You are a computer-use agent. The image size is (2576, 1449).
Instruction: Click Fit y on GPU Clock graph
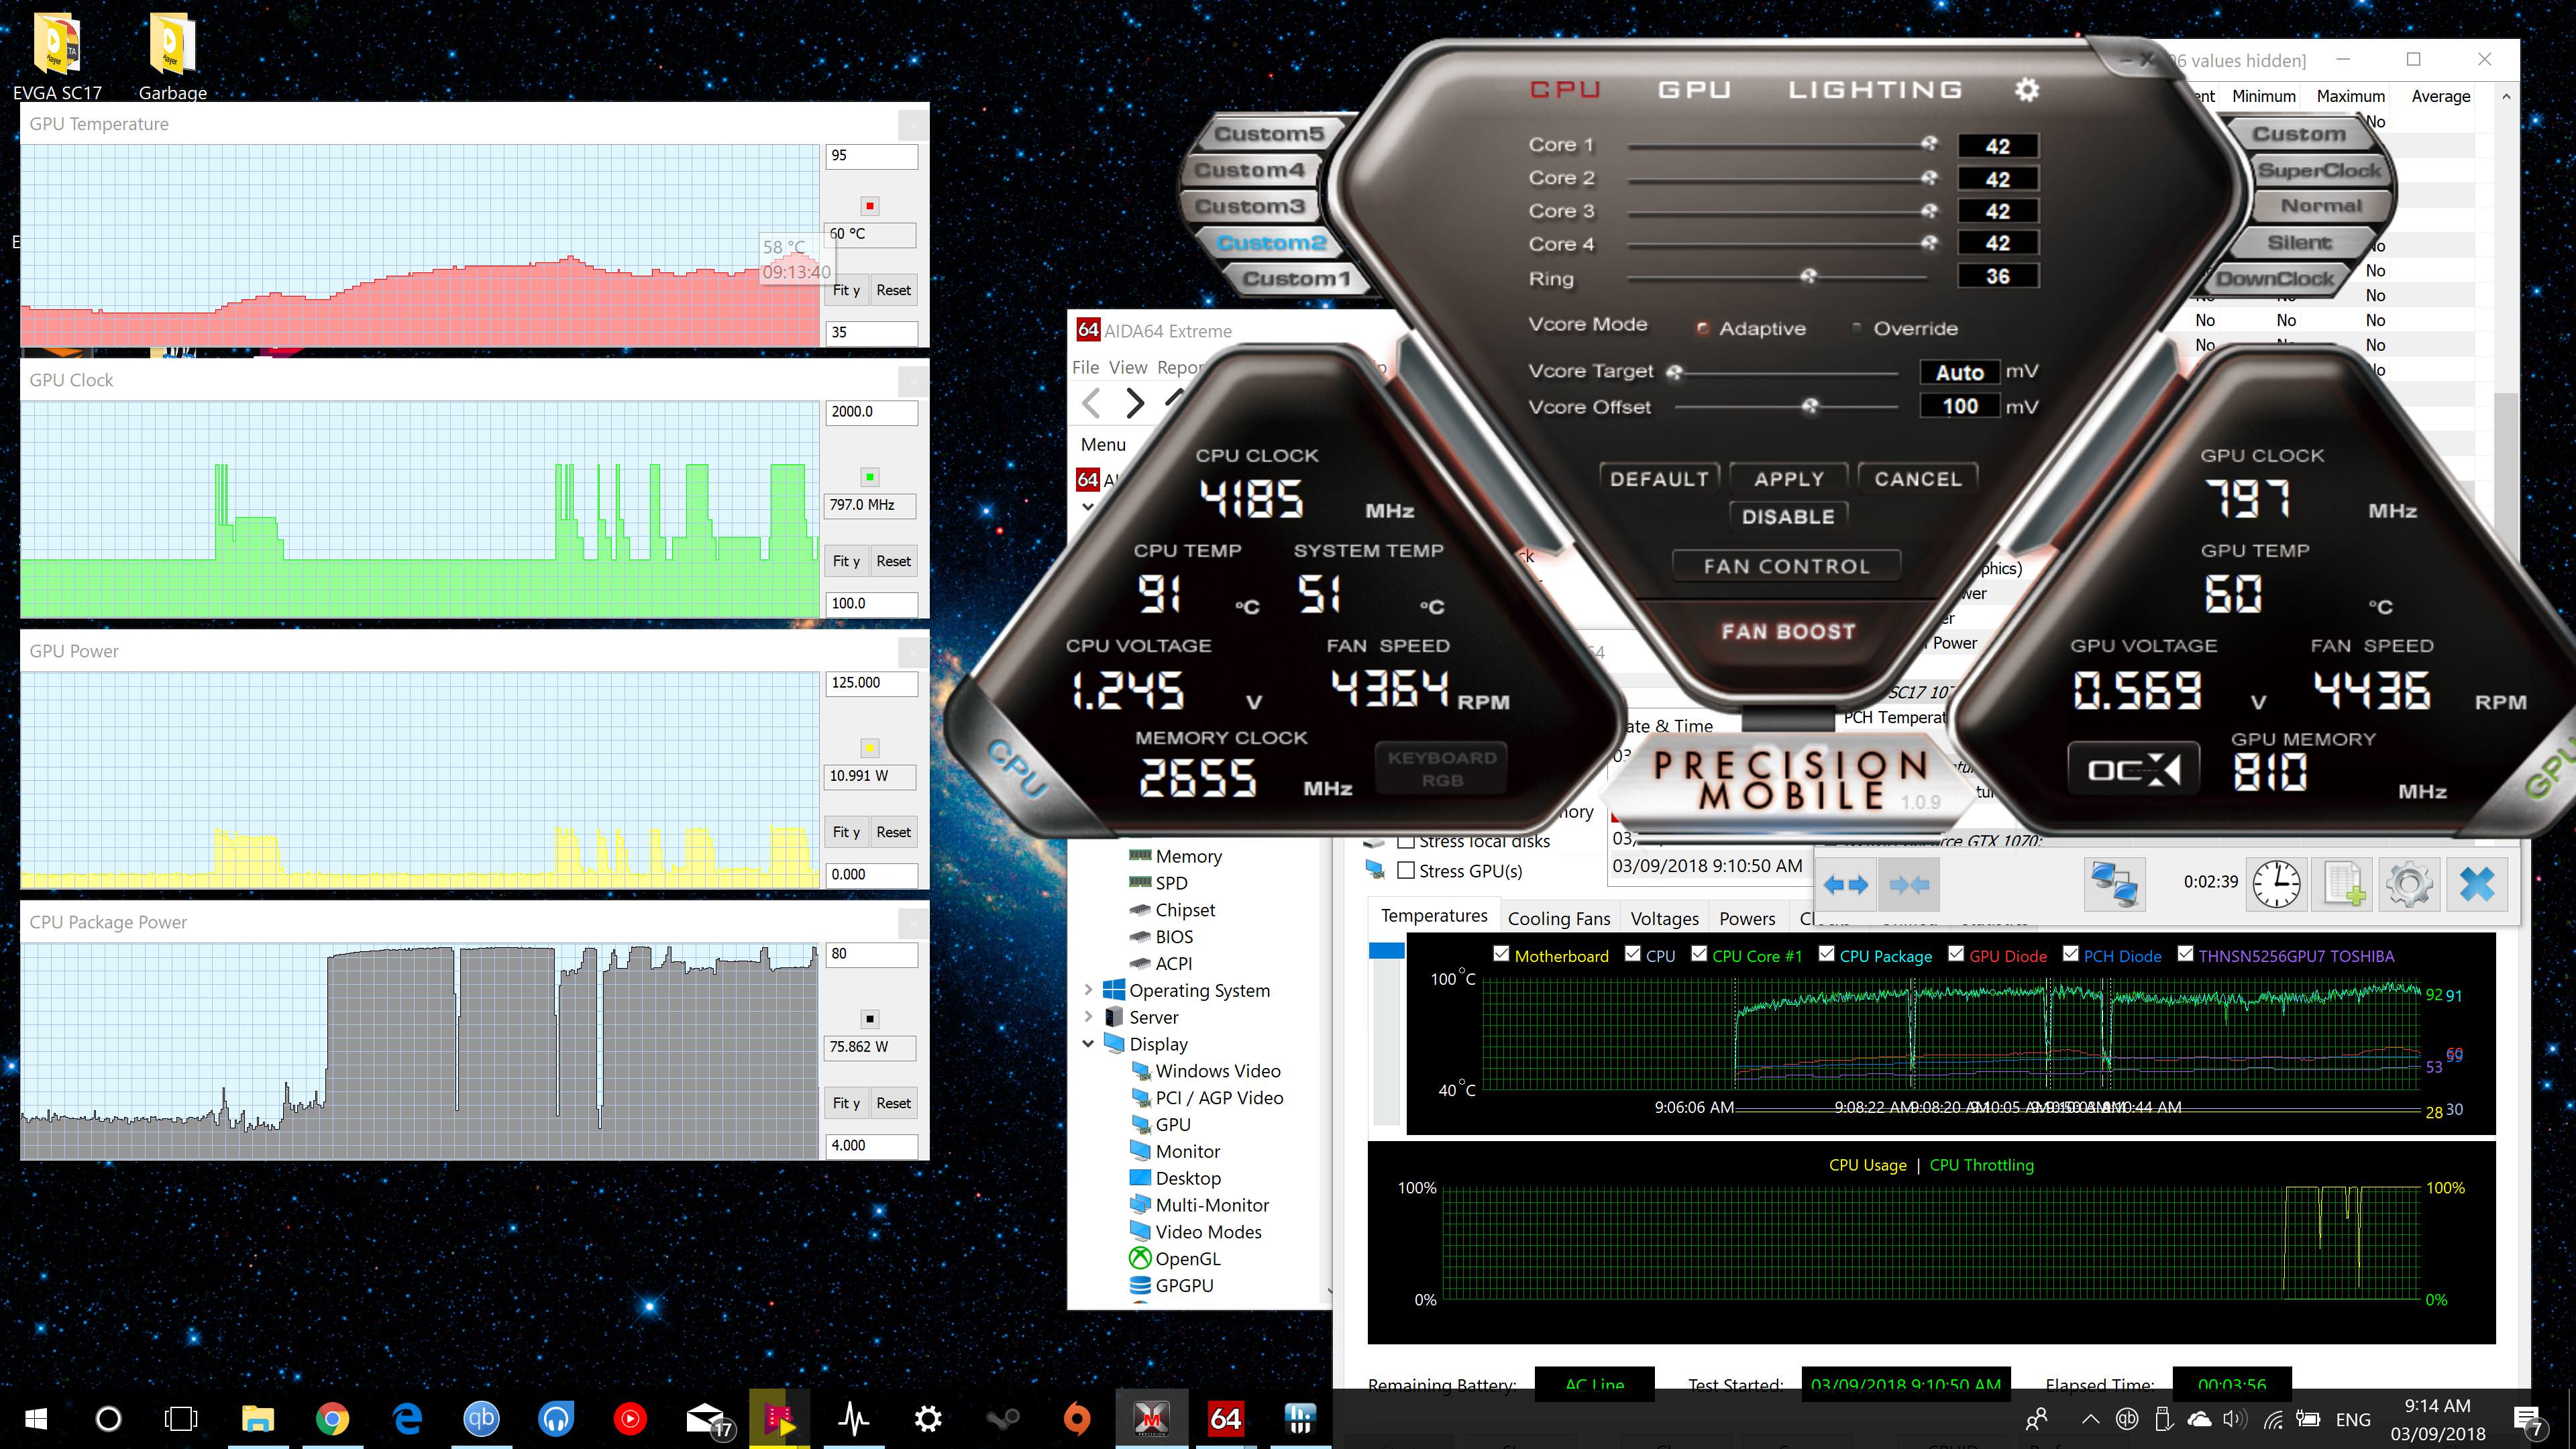tap(846, 561)
